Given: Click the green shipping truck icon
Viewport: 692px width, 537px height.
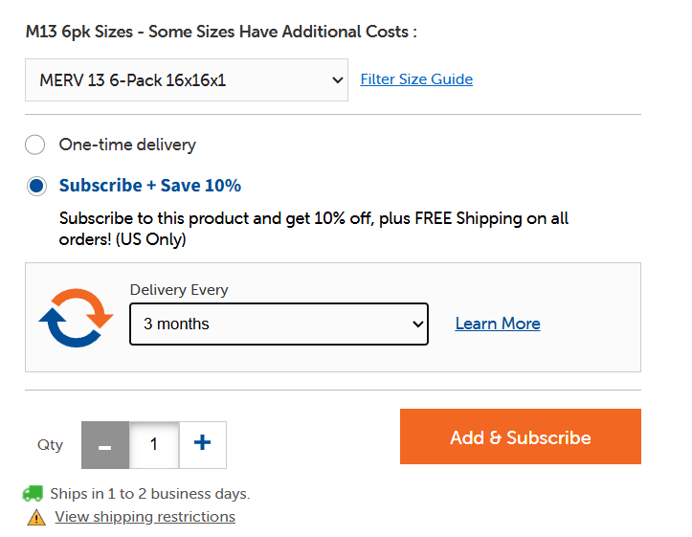Looking at the screenshot, I should [33, 494].
